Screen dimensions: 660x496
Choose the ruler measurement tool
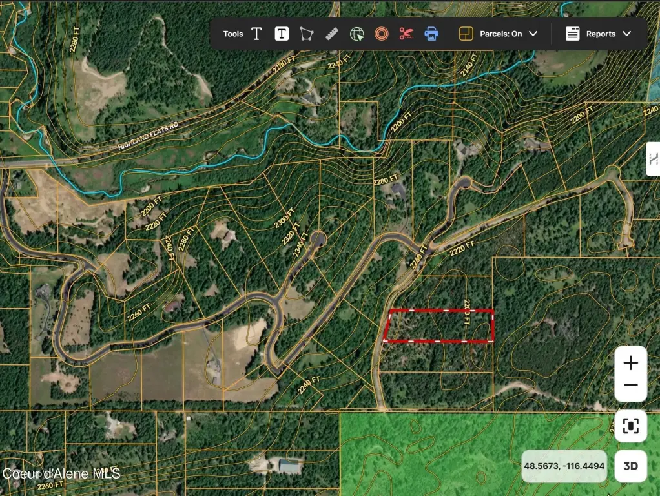point(332,34)
